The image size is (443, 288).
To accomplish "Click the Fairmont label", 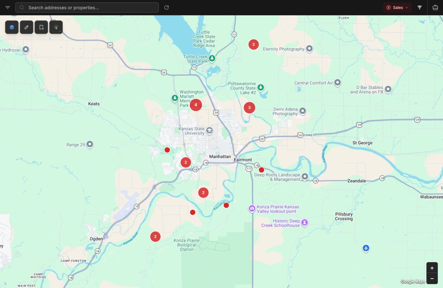I will coord(243,160).
